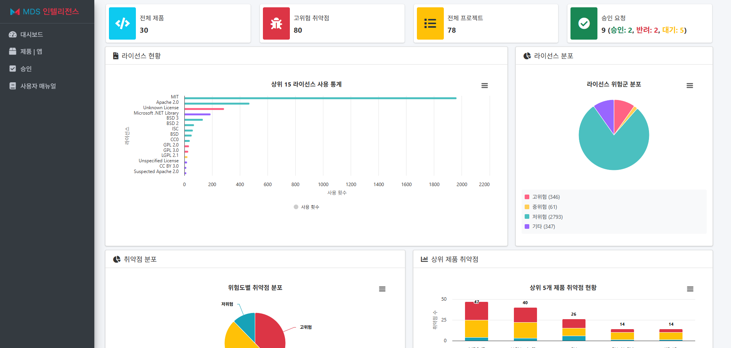The width and height of the screenshot is (731, 348).
Task: Click the 승인 sidebar checkbox icon
Action: [x=12, y=68]
